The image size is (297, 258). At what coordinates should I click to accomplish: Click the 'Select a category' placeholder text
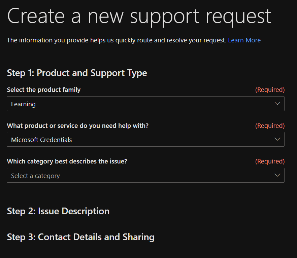click(x=35, y=176)
